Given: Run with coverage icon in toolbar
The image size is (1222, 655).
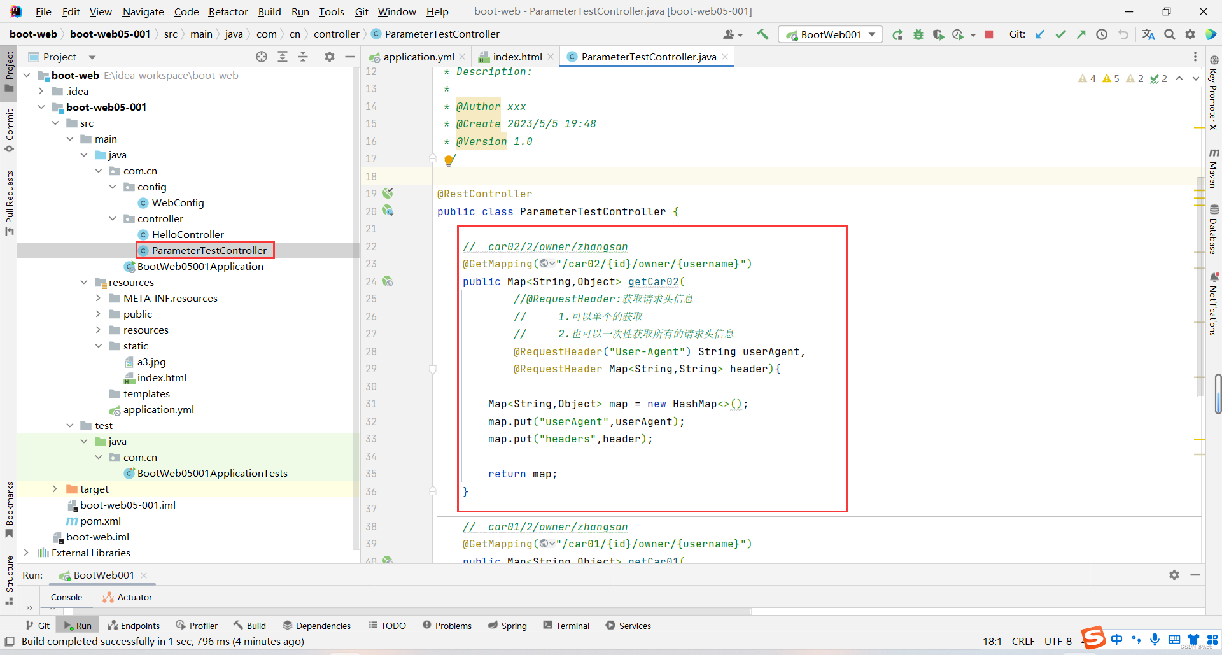Looking at the screenshot, I should 938,34.
